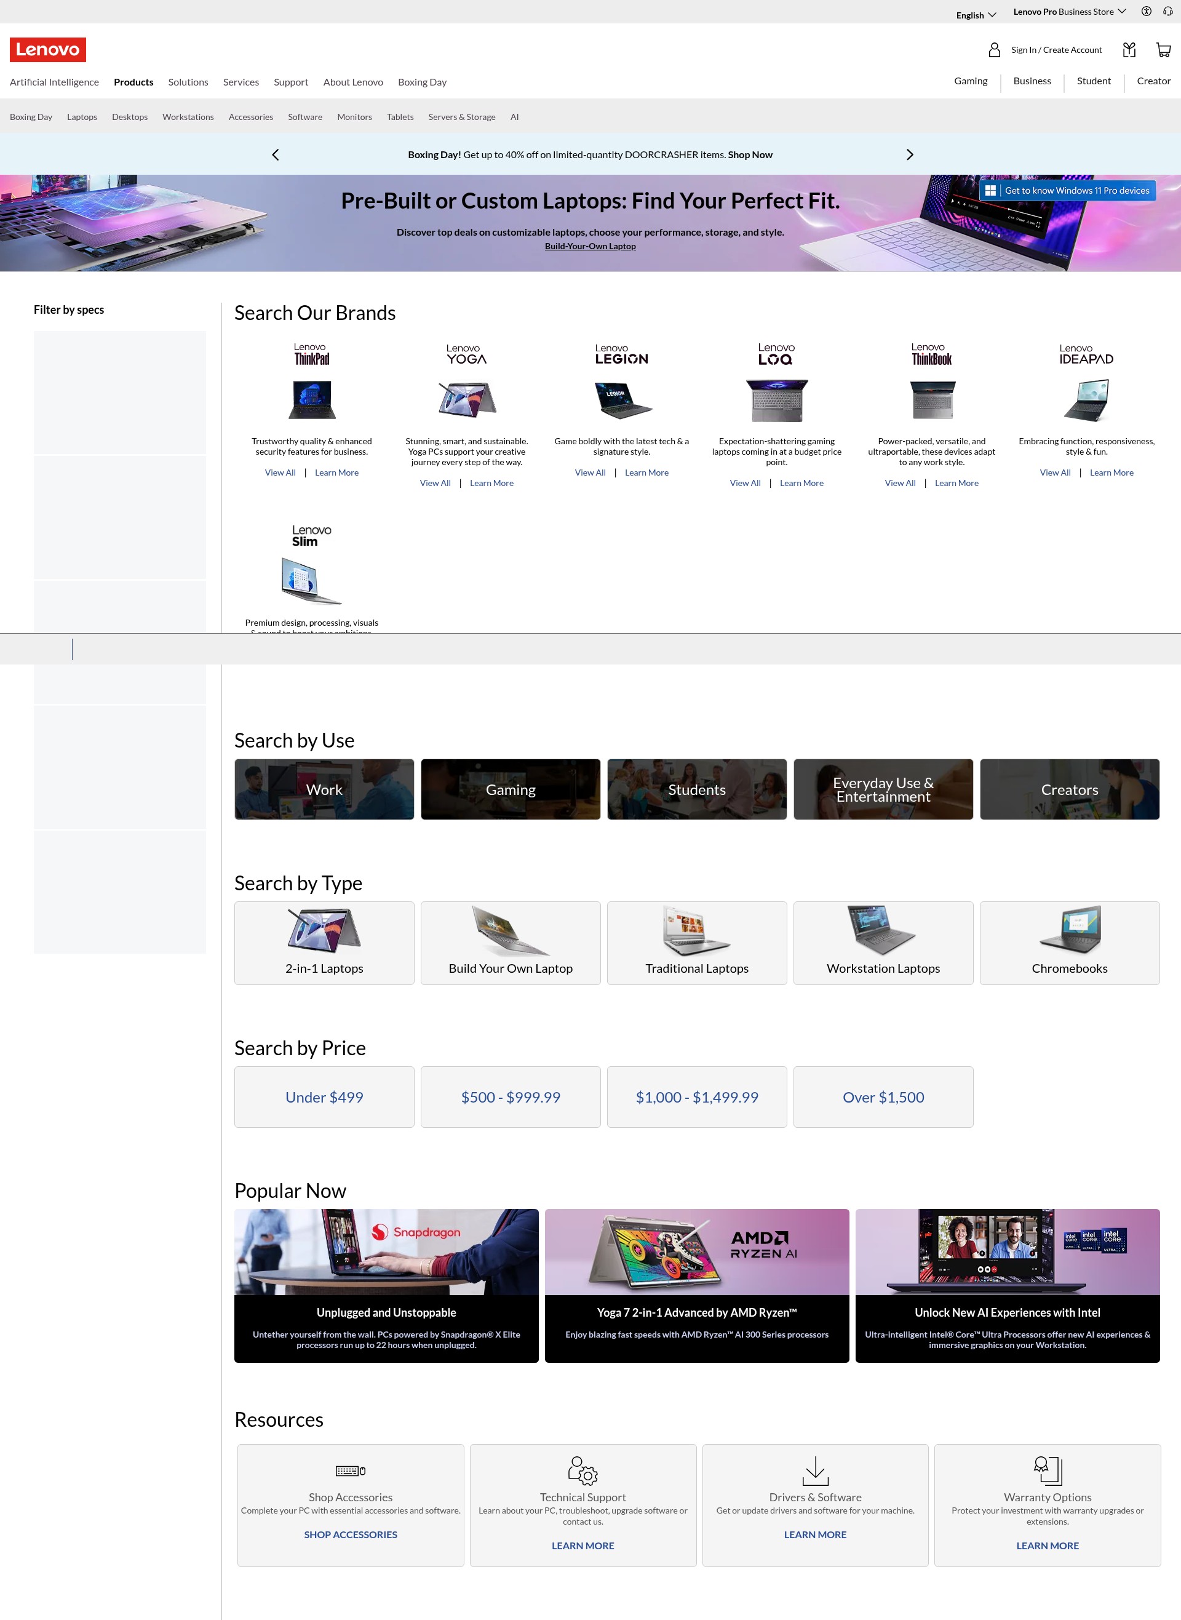Viewport: 1181px width, 1620px height.
Task: Open the Products menu
Action: (x=133, y=82)
